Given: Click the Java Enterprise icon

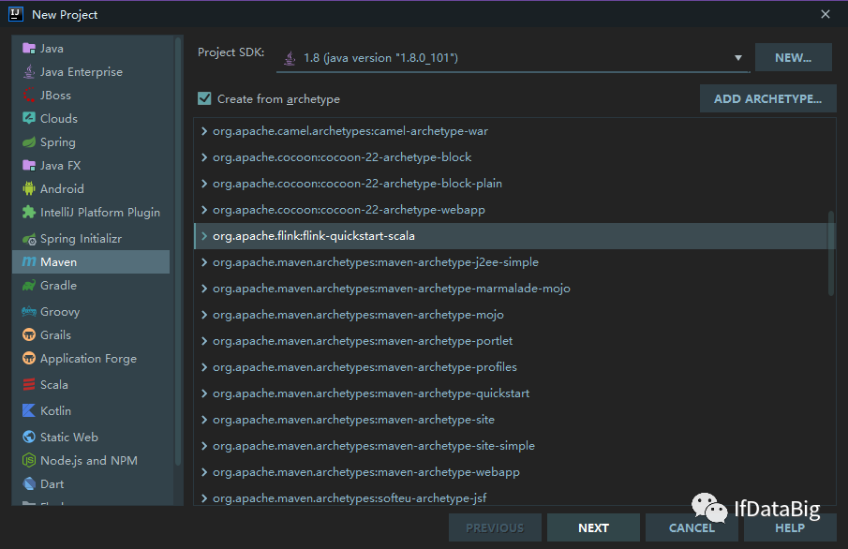Looking at the screenshot, I should pyautogui.click(x=29, y=72).
